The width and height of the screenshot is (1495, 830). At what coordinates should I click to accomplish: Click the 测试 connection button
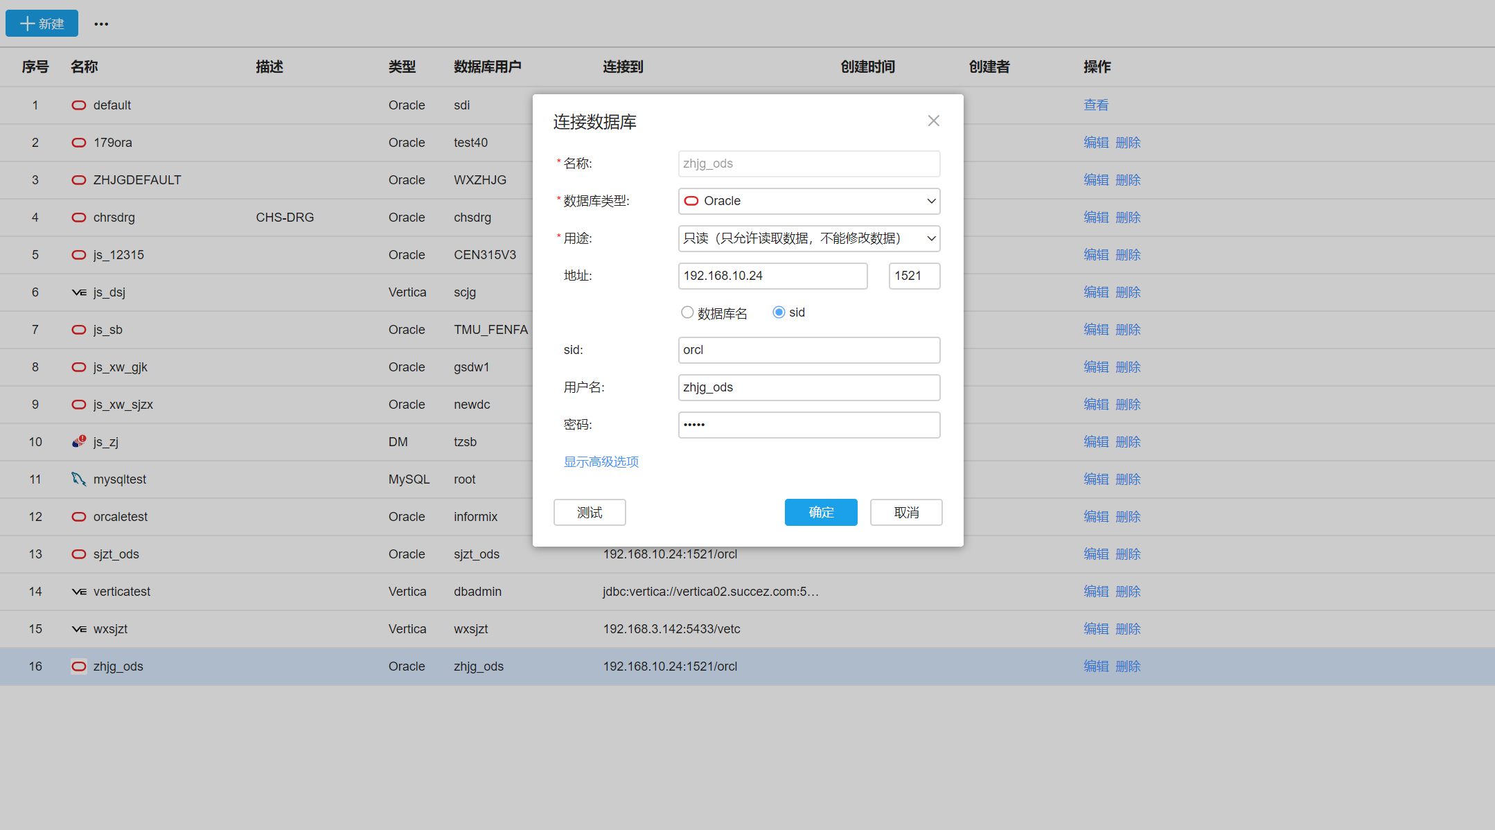coord(590,513)
